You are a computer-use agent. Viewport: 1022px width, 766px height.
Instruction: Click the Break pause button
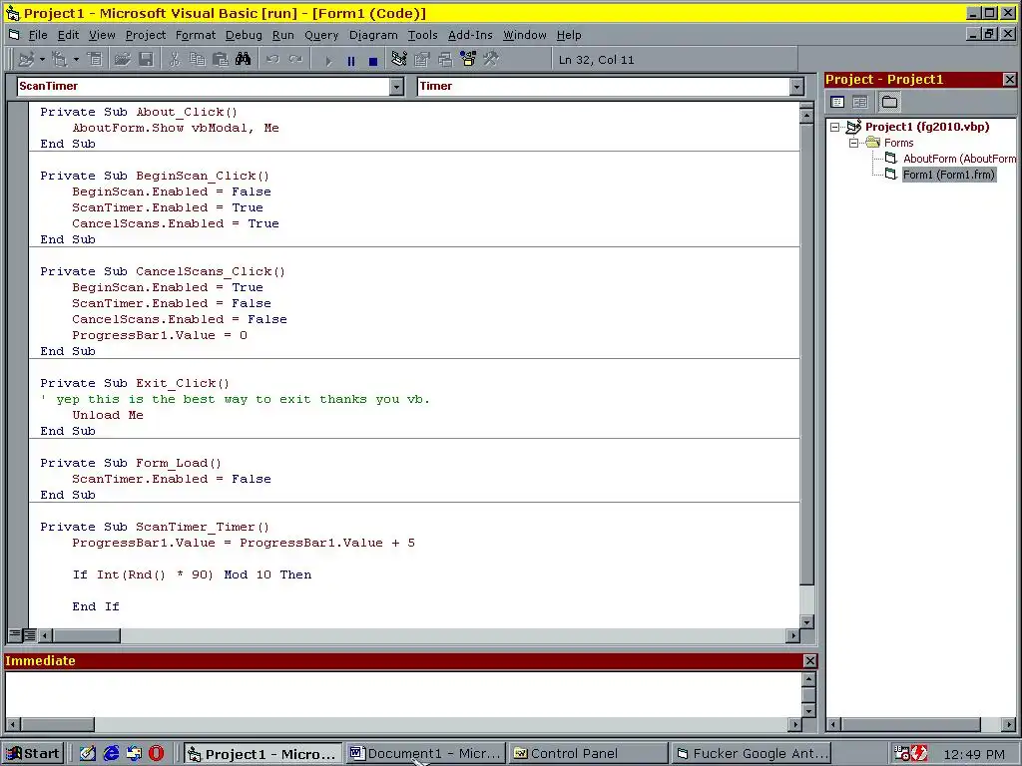tap(351, 61)
